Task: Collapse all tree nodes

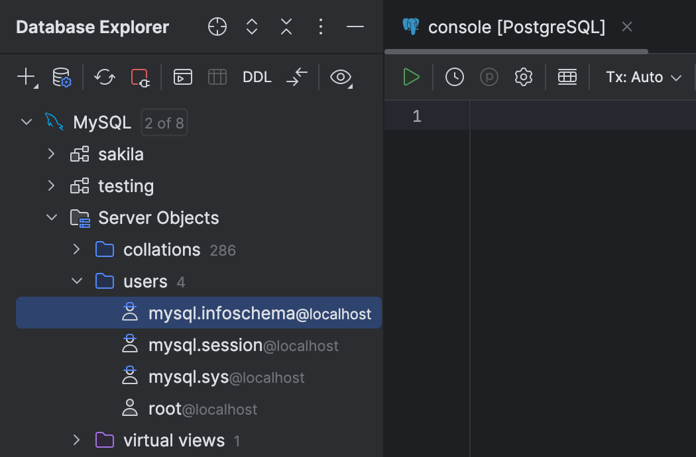Action: point(286,26)
